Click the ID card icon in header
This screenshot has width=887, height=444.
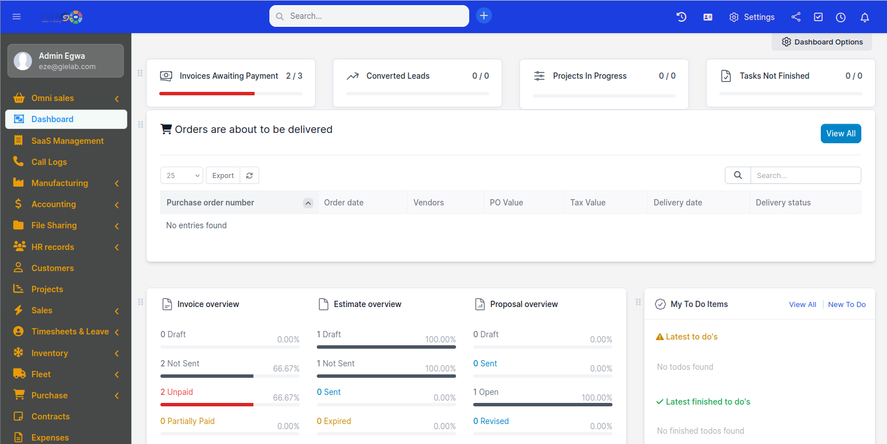coord(708,17)
